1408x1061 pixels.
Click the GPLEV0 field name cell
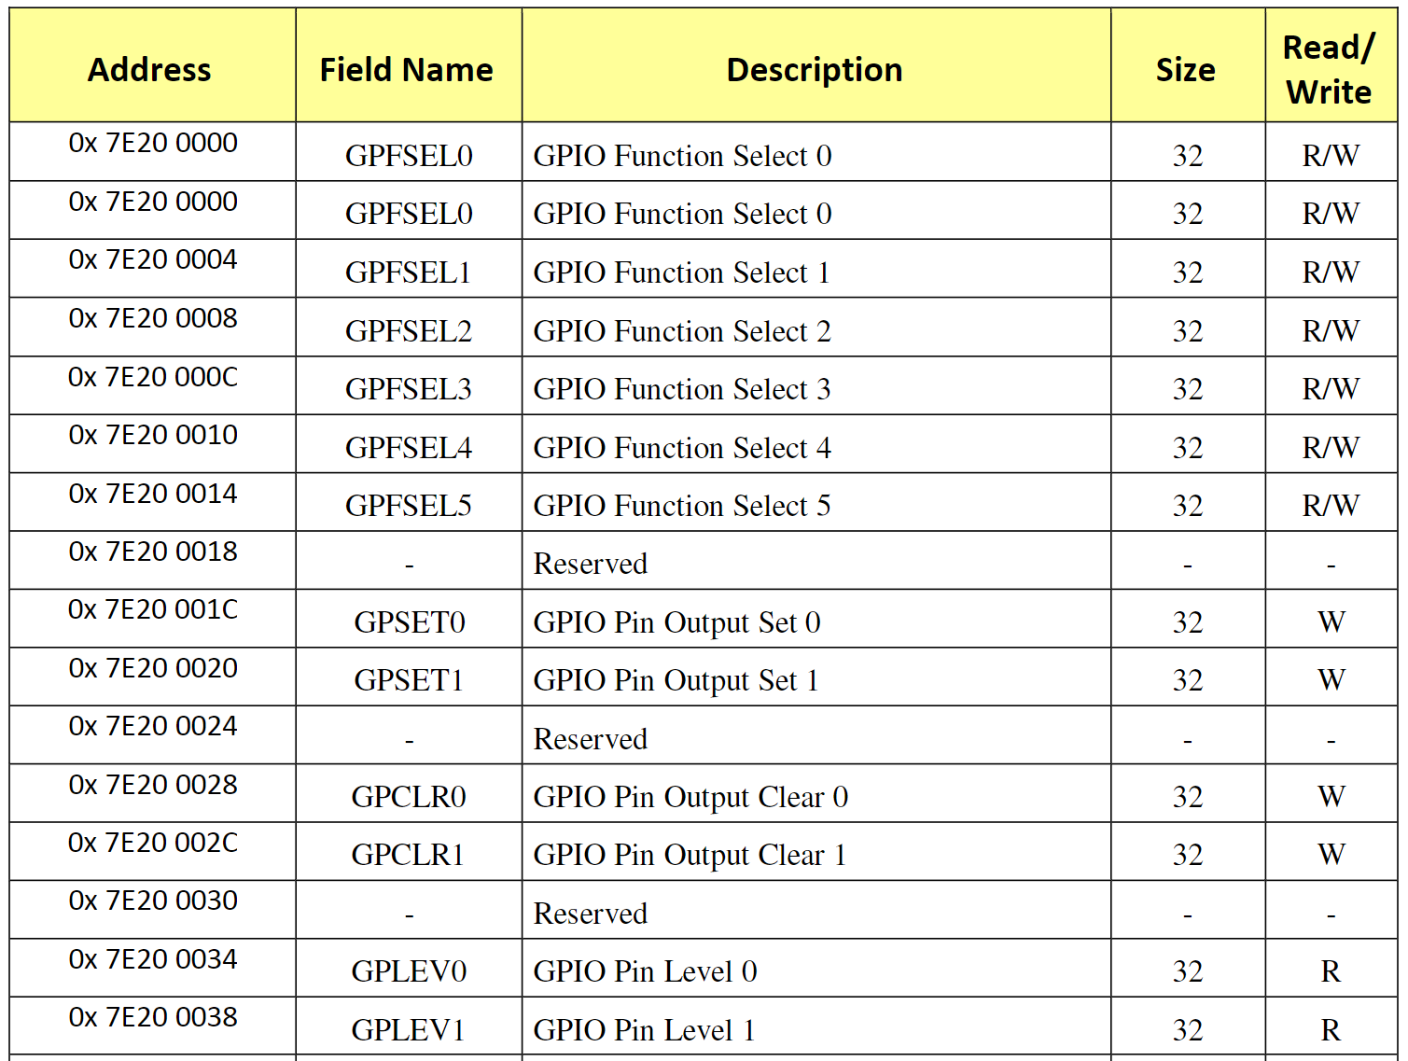pyautogui.click(x=408, y=971)
